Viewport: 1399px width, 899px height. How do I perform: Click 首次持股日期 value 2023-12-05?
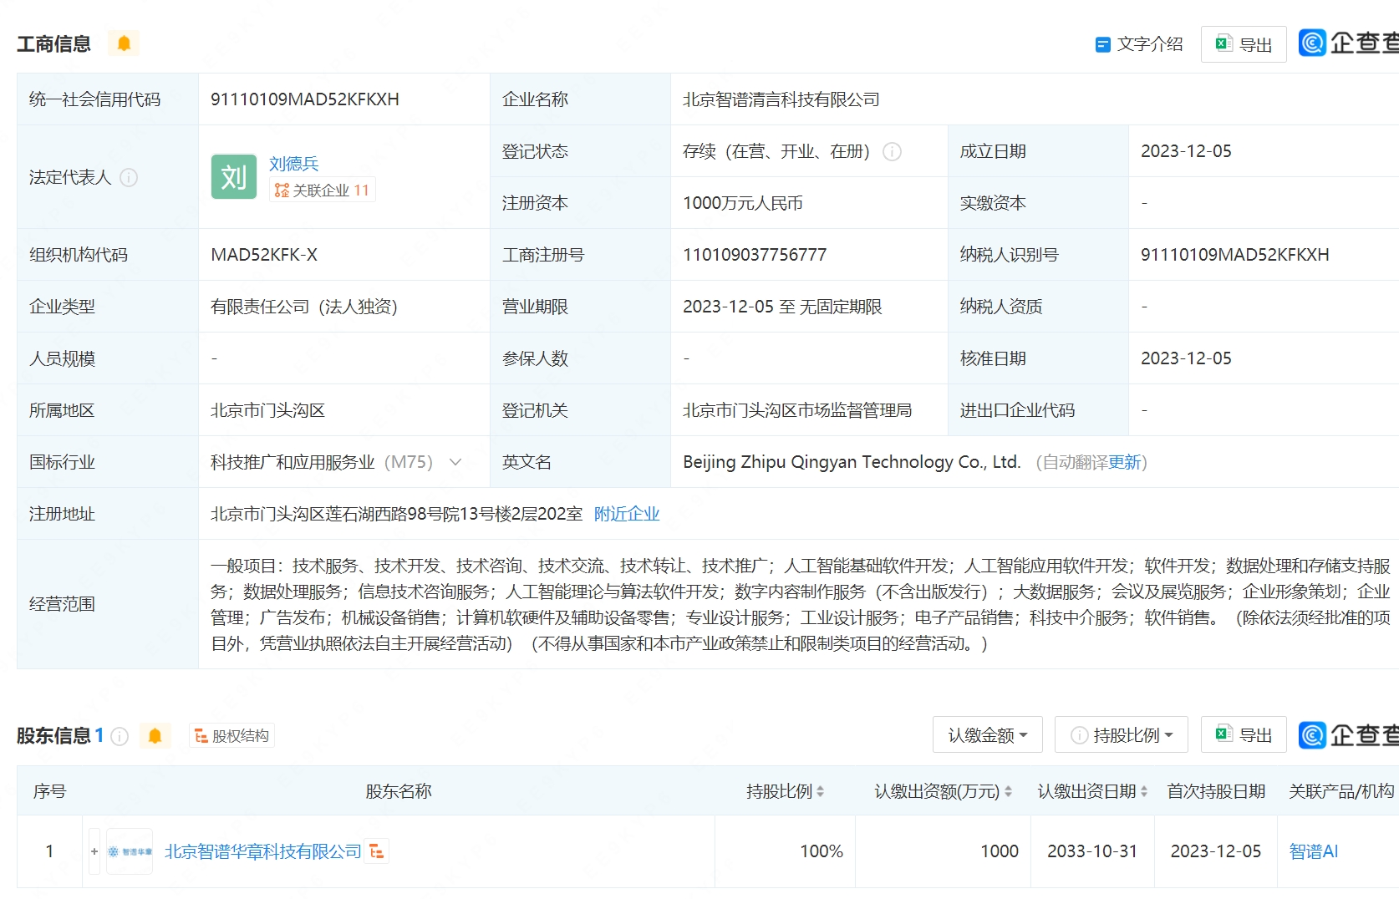click(x=1215, y=851)
